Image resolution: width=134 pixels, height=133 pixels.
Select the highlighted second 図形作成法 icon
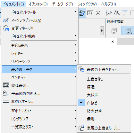128,30
